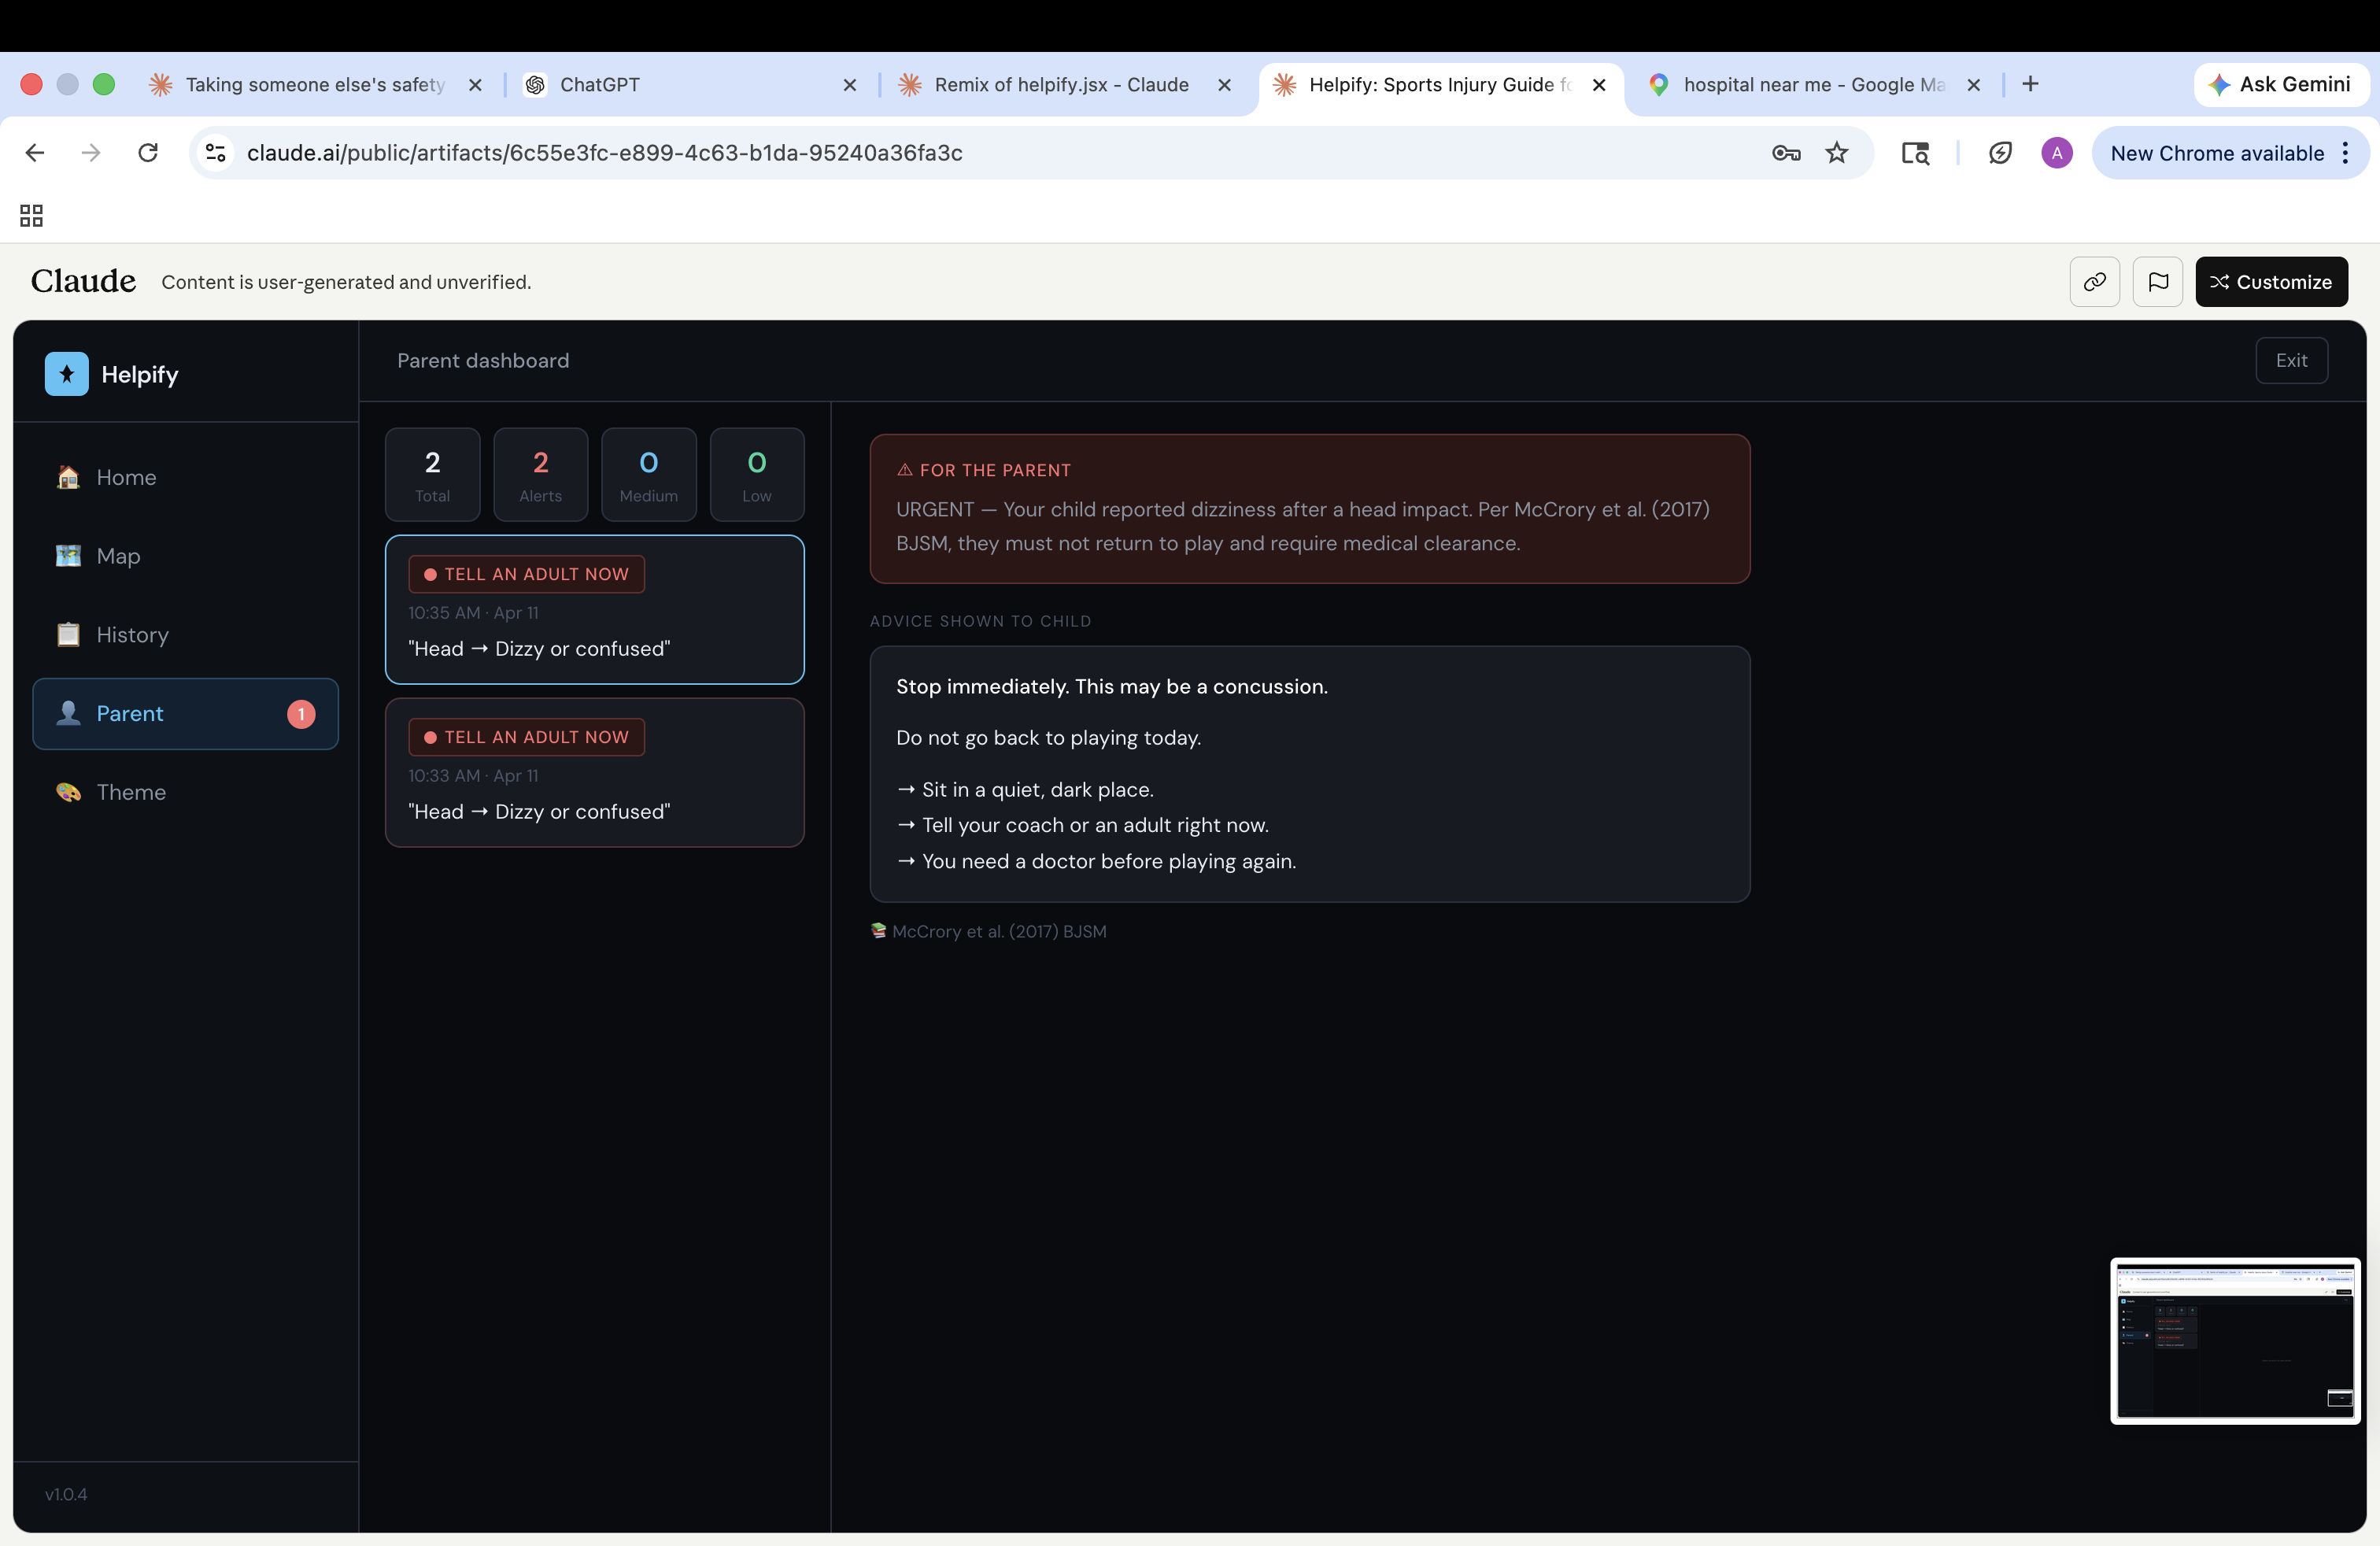This screenshot has width=2380, height=1546.
Task: Open the screenshot preview thumbnail
Action: coord(2234,1340)
